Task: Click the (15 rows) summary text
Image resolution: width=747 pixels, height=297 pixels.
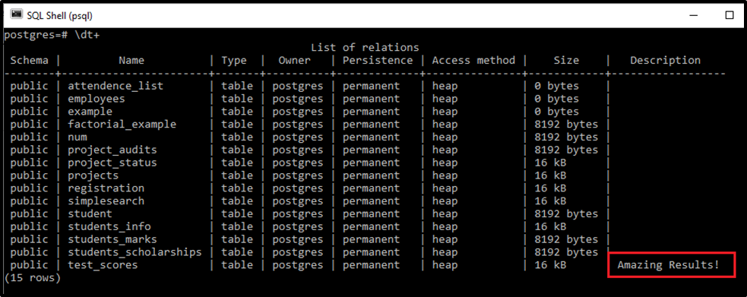Action: 33,278
